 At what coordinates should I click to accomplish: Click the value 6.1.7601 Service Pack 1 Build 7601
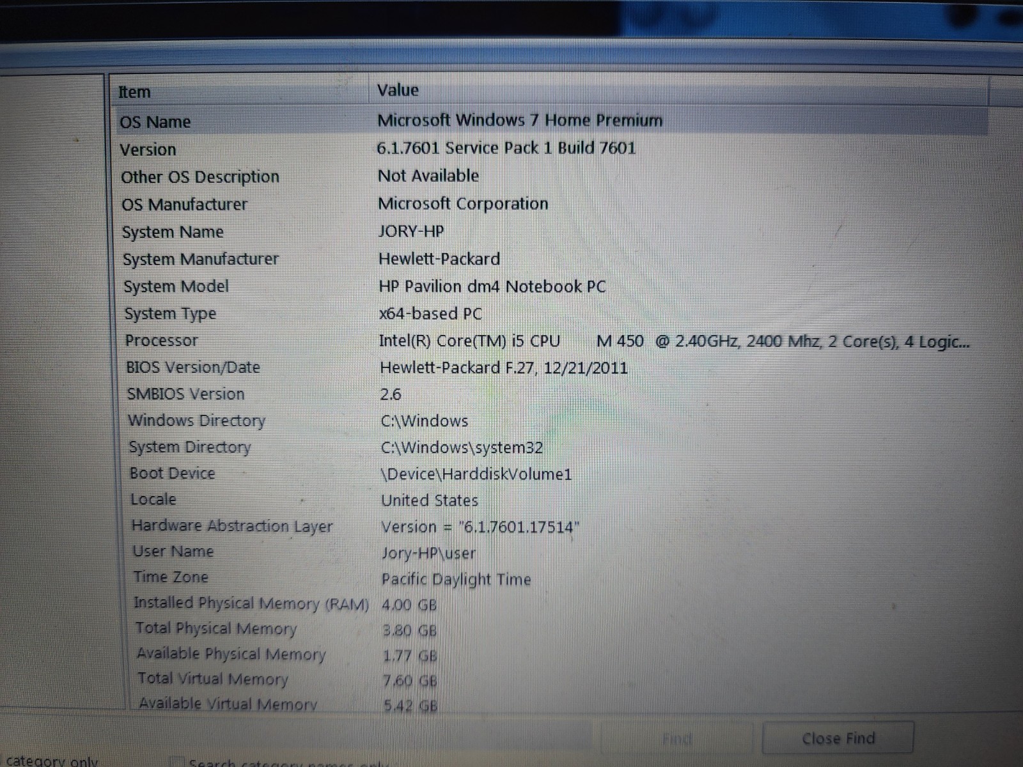[x=506, y=148]
